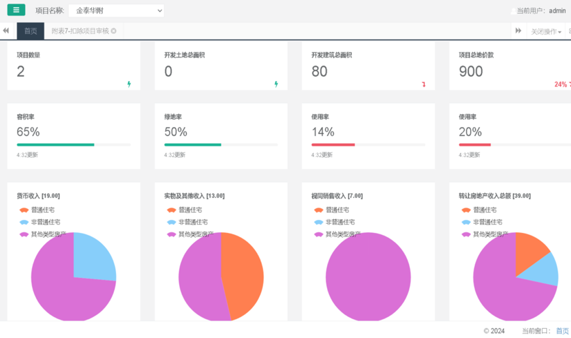571x338 pixels.
Task: Switch to the 附表7-扣除项目审核 tab
Action: pyautogui.click(x=80, y=31)
